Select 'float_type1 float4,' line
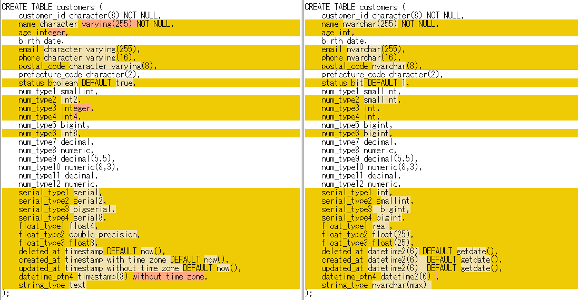This screenshot has width=578, height=300. click(x=58, y=226)
